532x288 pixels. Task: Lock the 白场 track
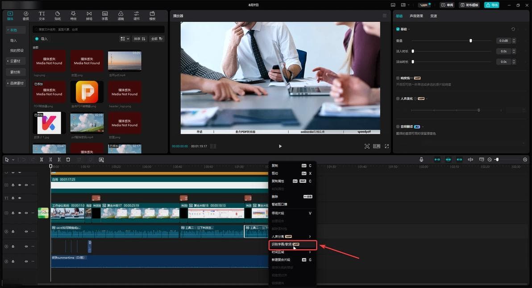[x=13, y=185]
